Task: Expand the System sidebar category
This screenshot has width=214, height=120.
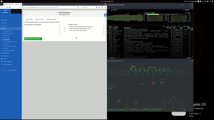Action: pos(11,23)
